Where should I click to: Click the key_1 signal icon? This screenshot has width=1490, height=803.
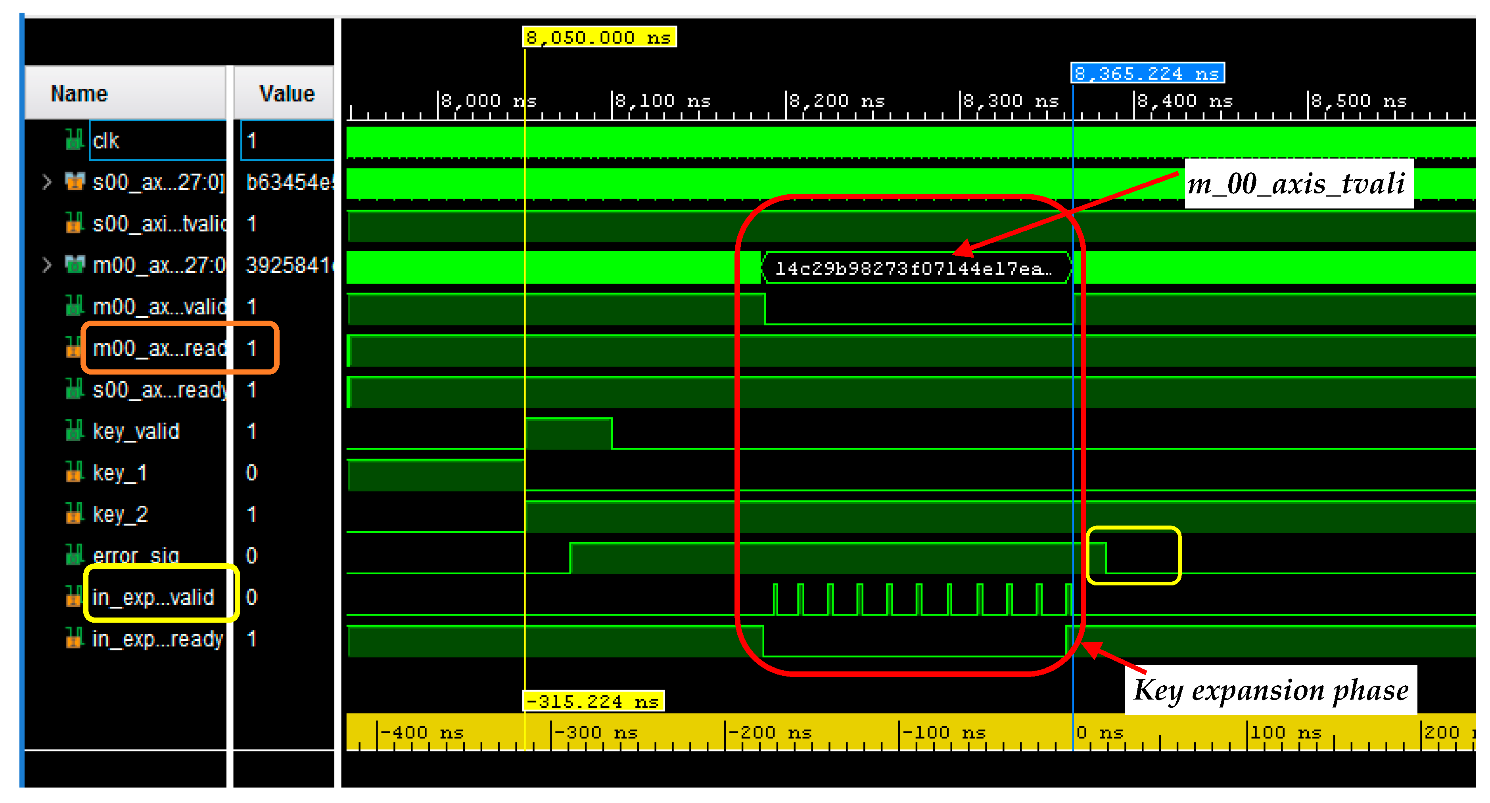click(x=74, y=472)
